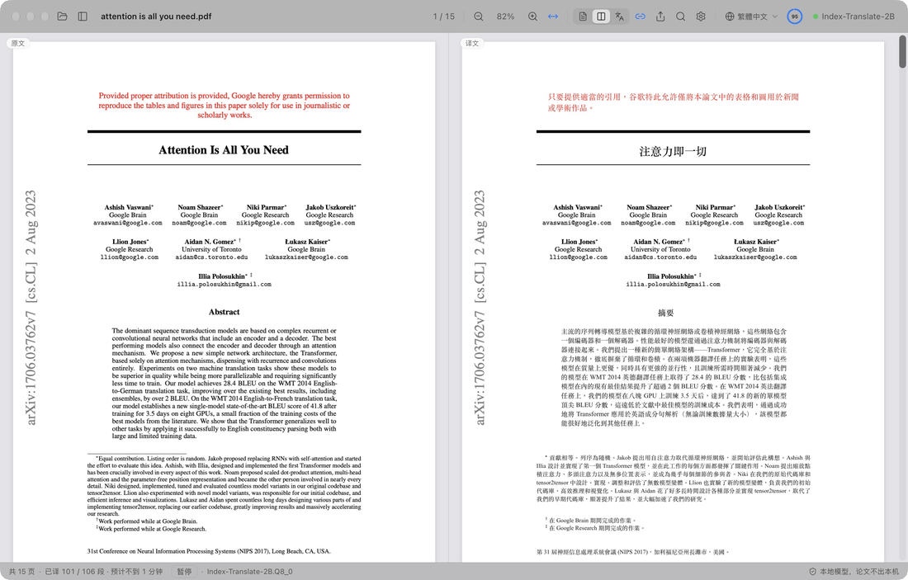Click illia.polosukhin@gmail.com in translation pane

(x=673, y=284)
